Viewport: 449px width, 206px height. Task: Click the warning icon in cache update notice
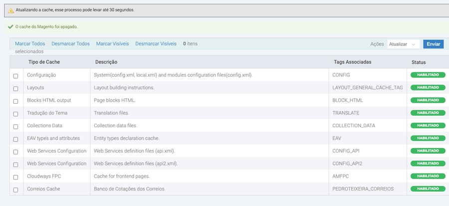tap(10, 9)
